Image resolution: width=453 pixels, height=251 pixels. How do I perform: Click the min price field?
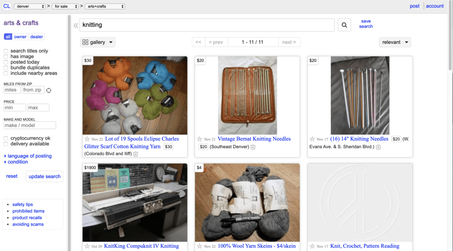click(15, 108)
